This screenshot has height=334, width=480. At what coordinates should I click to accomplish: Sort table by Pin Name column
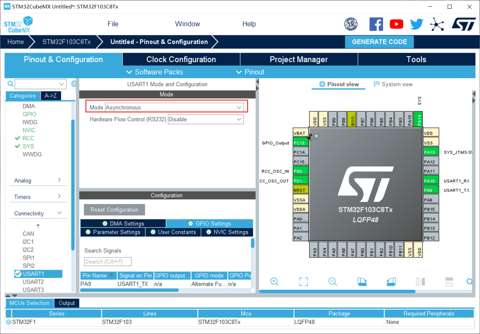pos(98,276)
